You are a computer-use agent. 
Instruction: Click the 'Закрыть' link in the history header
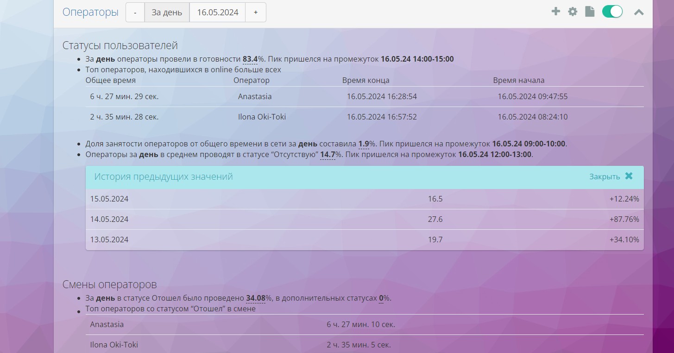605,176
